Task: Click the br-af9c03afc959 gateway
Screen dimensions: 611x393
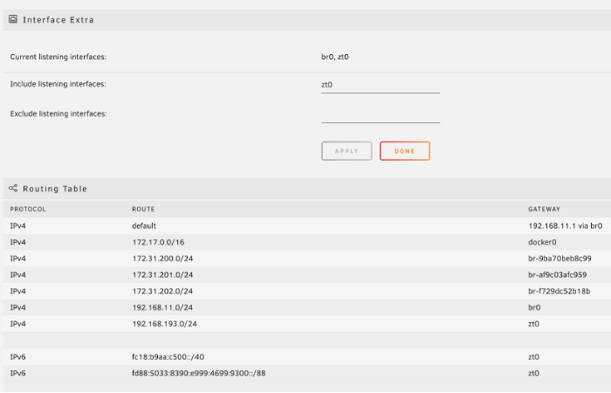Action: point(558,275)
